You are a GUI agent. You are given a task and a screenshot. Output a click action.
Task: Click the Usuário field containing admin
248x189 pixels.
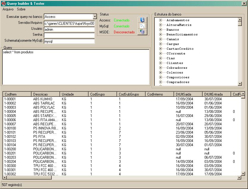[69, 29]
